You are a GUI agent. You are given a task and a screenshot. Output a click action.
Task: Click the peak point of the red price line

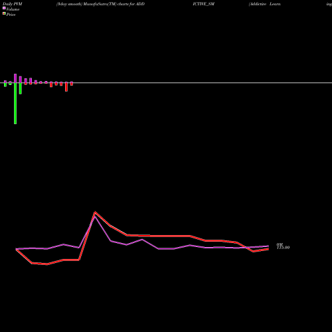pyautogui.click(x=95, y=212)
